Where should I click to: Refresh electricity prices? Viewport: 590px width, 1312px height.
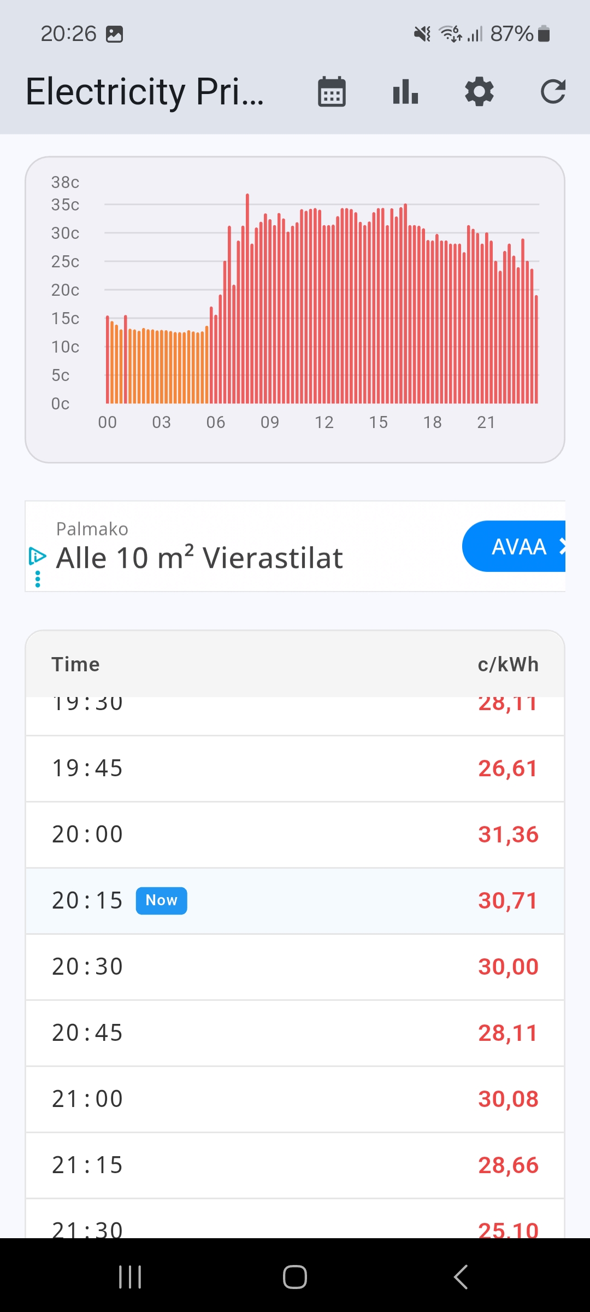coord(553,91)
